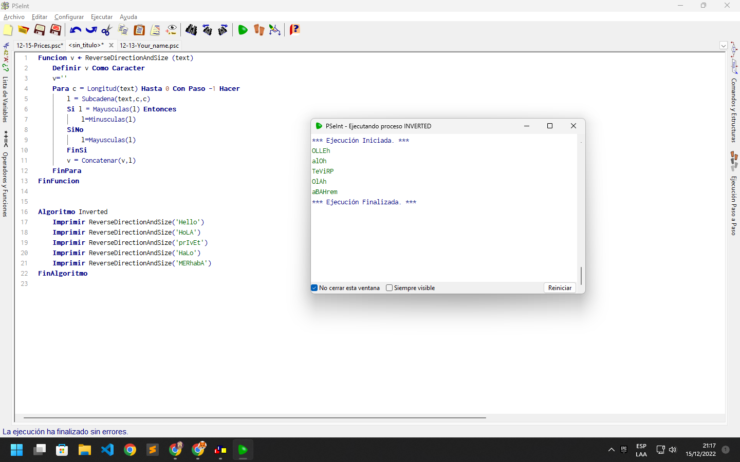Viewport: 740px width, 462px height.
Task: Cut selected code with the scissors icon
Action: [x=106, y=30]
